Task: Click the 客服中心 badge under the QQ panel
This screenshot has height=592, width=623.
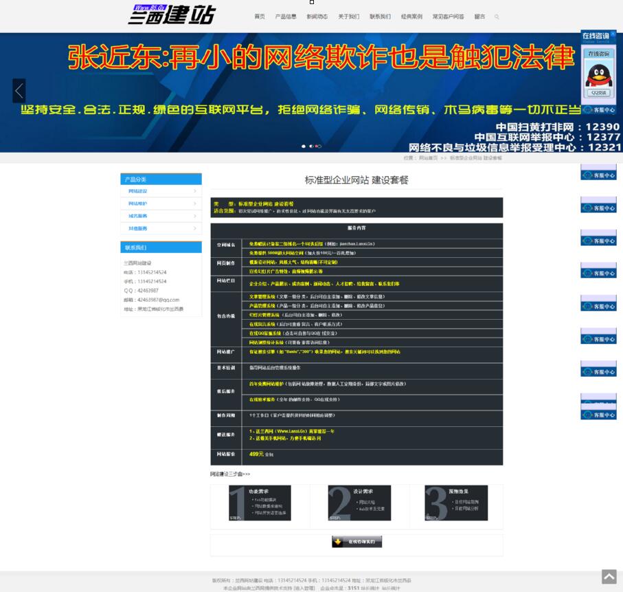Action: tap(598, 109)
